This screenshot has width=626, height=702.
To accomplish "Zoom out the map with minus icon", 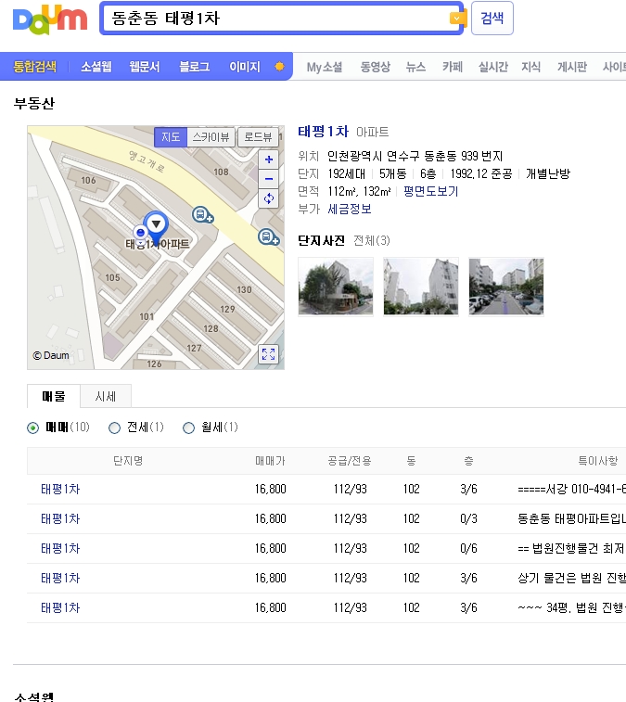I will click(x=269, y=179).
